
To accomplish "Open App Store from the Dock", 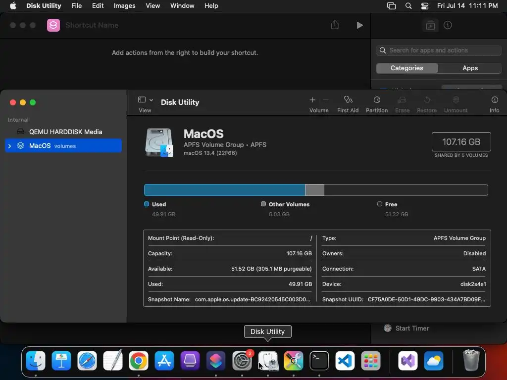I will pyautogui.click(x=164, y=361).
